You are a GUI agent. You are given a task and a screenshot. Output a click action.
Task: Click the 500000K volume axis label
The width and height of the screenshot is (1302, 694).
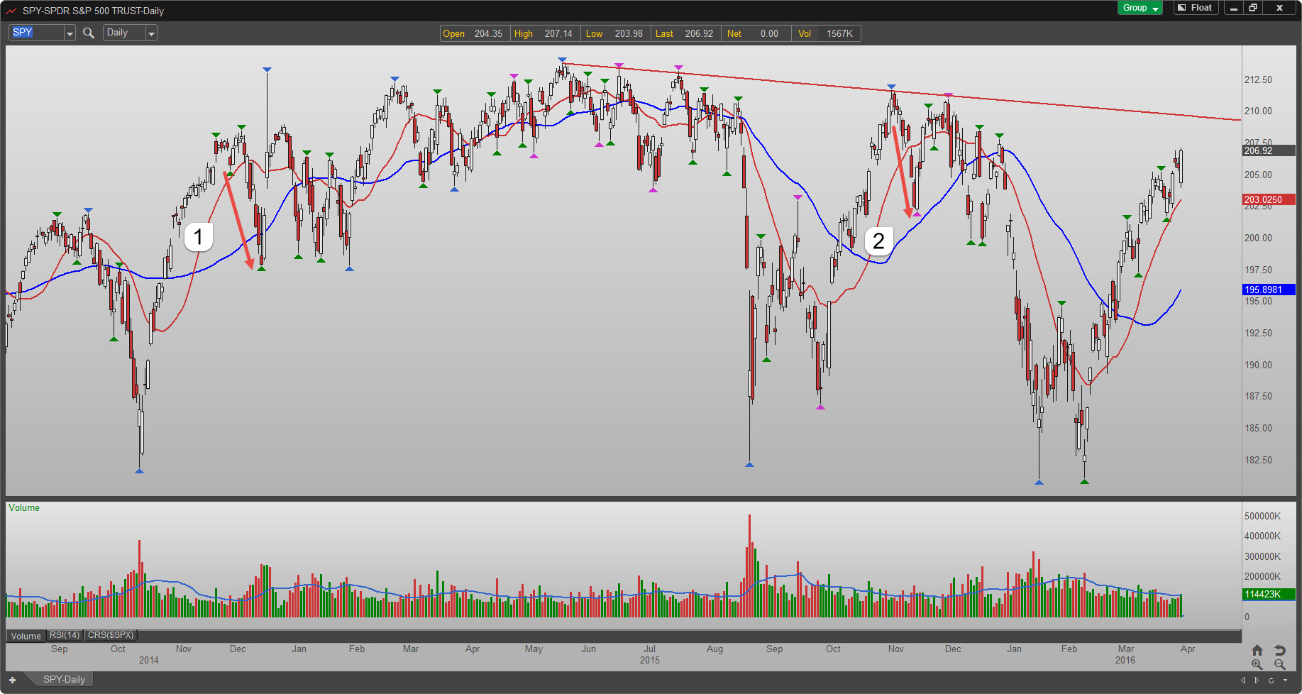click(1262, 516)
